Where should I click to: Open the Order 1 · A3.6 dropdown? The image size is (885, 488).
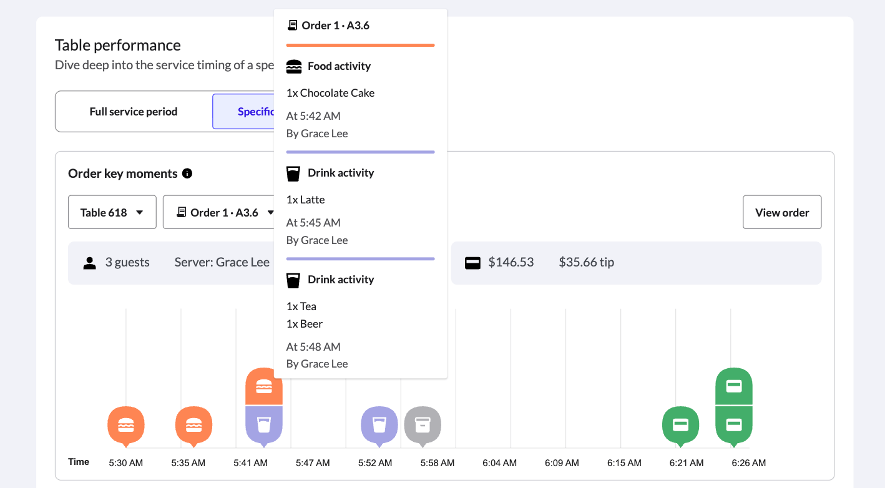tap(225, 212)
